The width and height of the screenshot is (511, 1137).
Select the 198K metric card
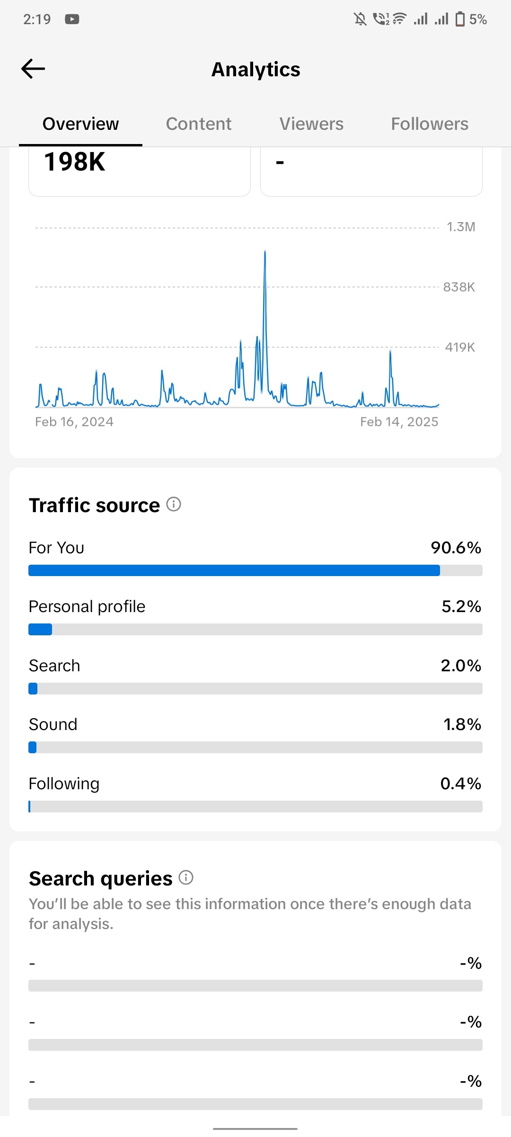coord(140,171)
